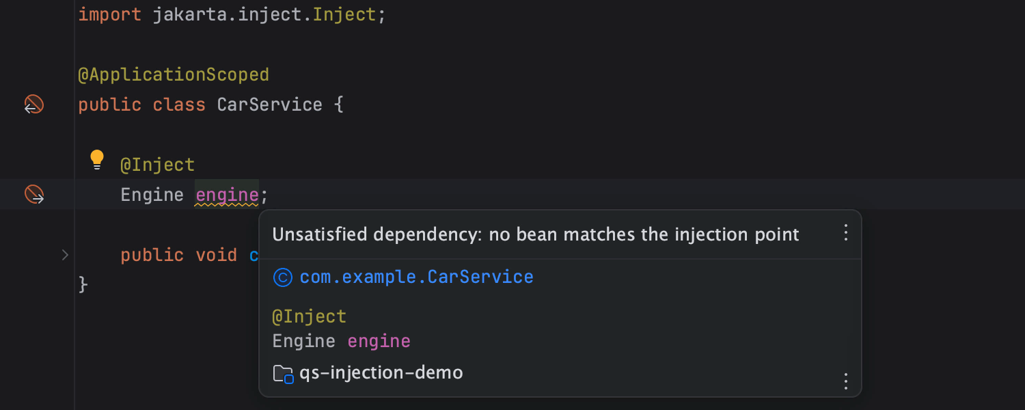Click the three-dot button at the tooltip's bottom right

845,381
